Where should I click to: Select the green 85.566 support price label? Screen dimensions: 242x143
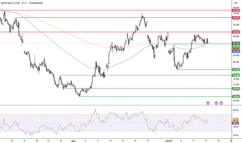(x=236, y=46)
